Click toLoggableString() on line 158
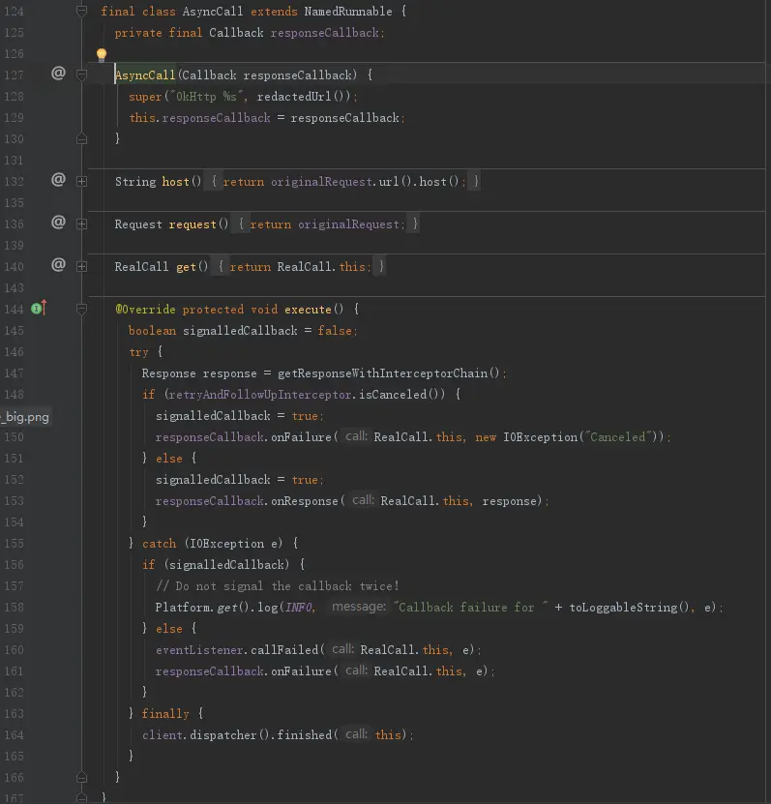The width and height of the screenshot is (771, 804). (629, 607)
